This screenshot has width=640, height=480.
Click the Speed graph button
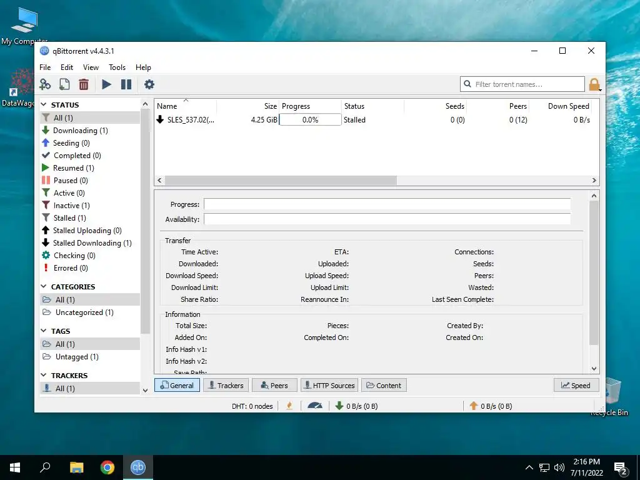tap(576, 385)
